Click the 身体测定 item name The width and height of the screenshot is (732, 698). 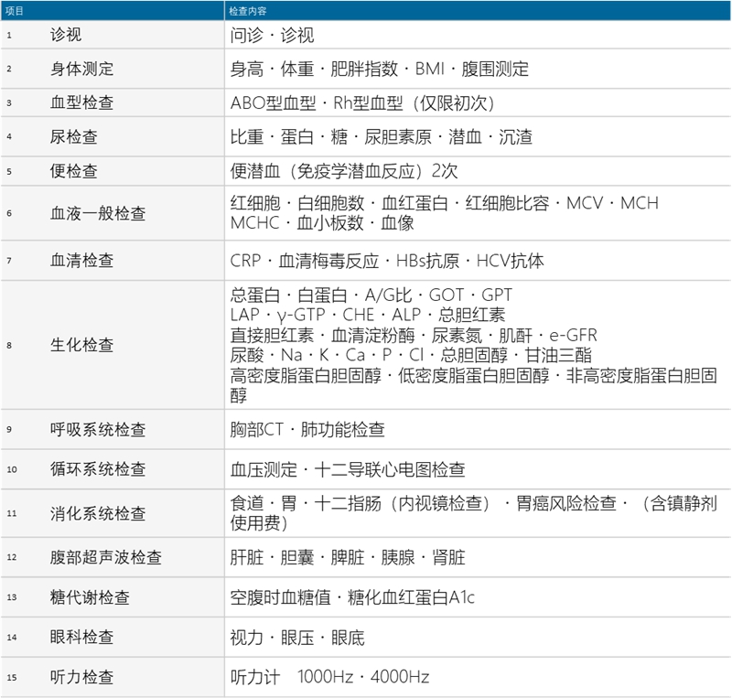point(81,69)
